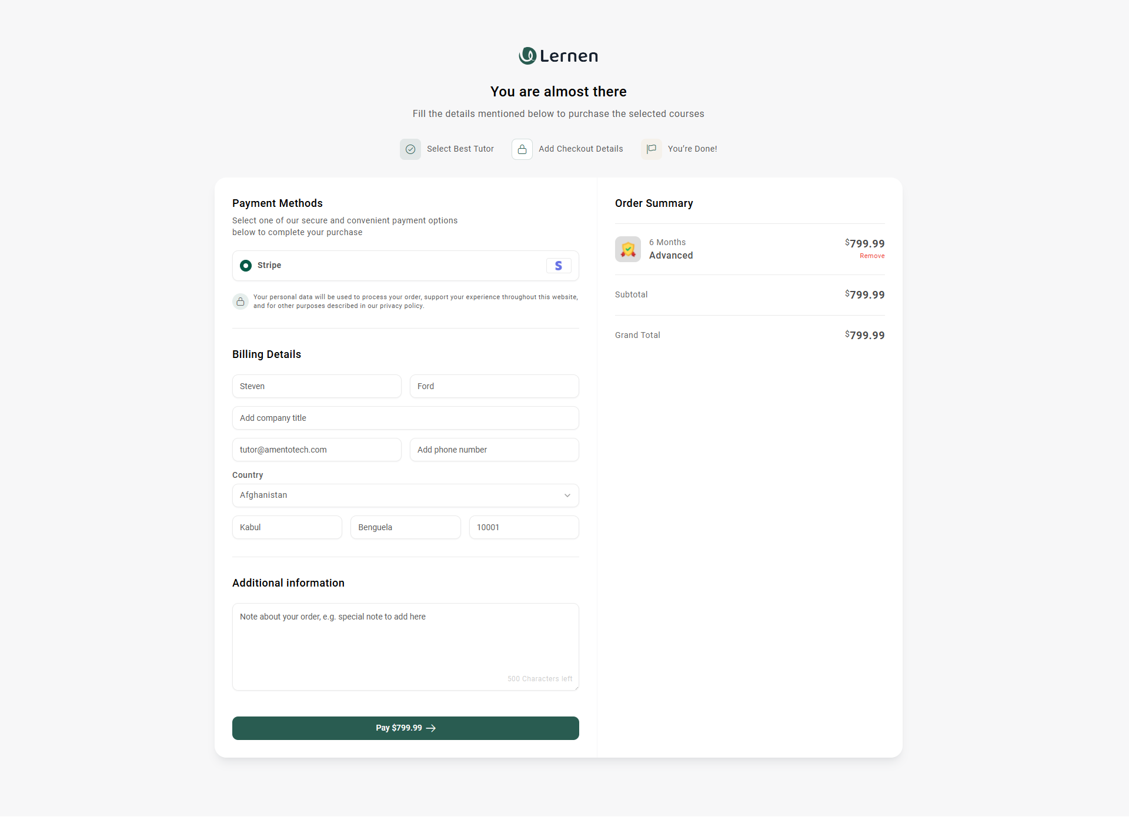Click the Lernen leaf logo icon
This screenshot has width=1129, height=817.
pyautogui.click(x=527, y=56)
